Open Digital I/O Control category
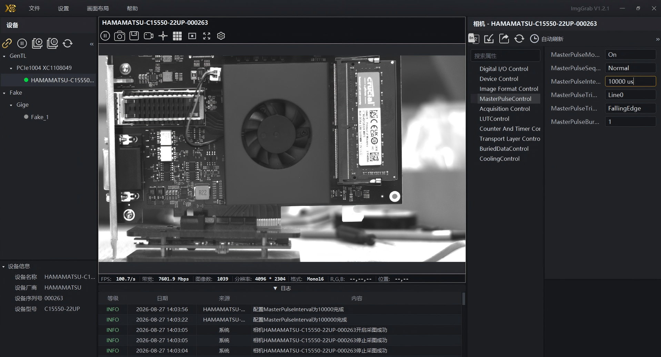The height and width of the screenshot is (357, 661). pyautogui.click(x=504, y=69)
